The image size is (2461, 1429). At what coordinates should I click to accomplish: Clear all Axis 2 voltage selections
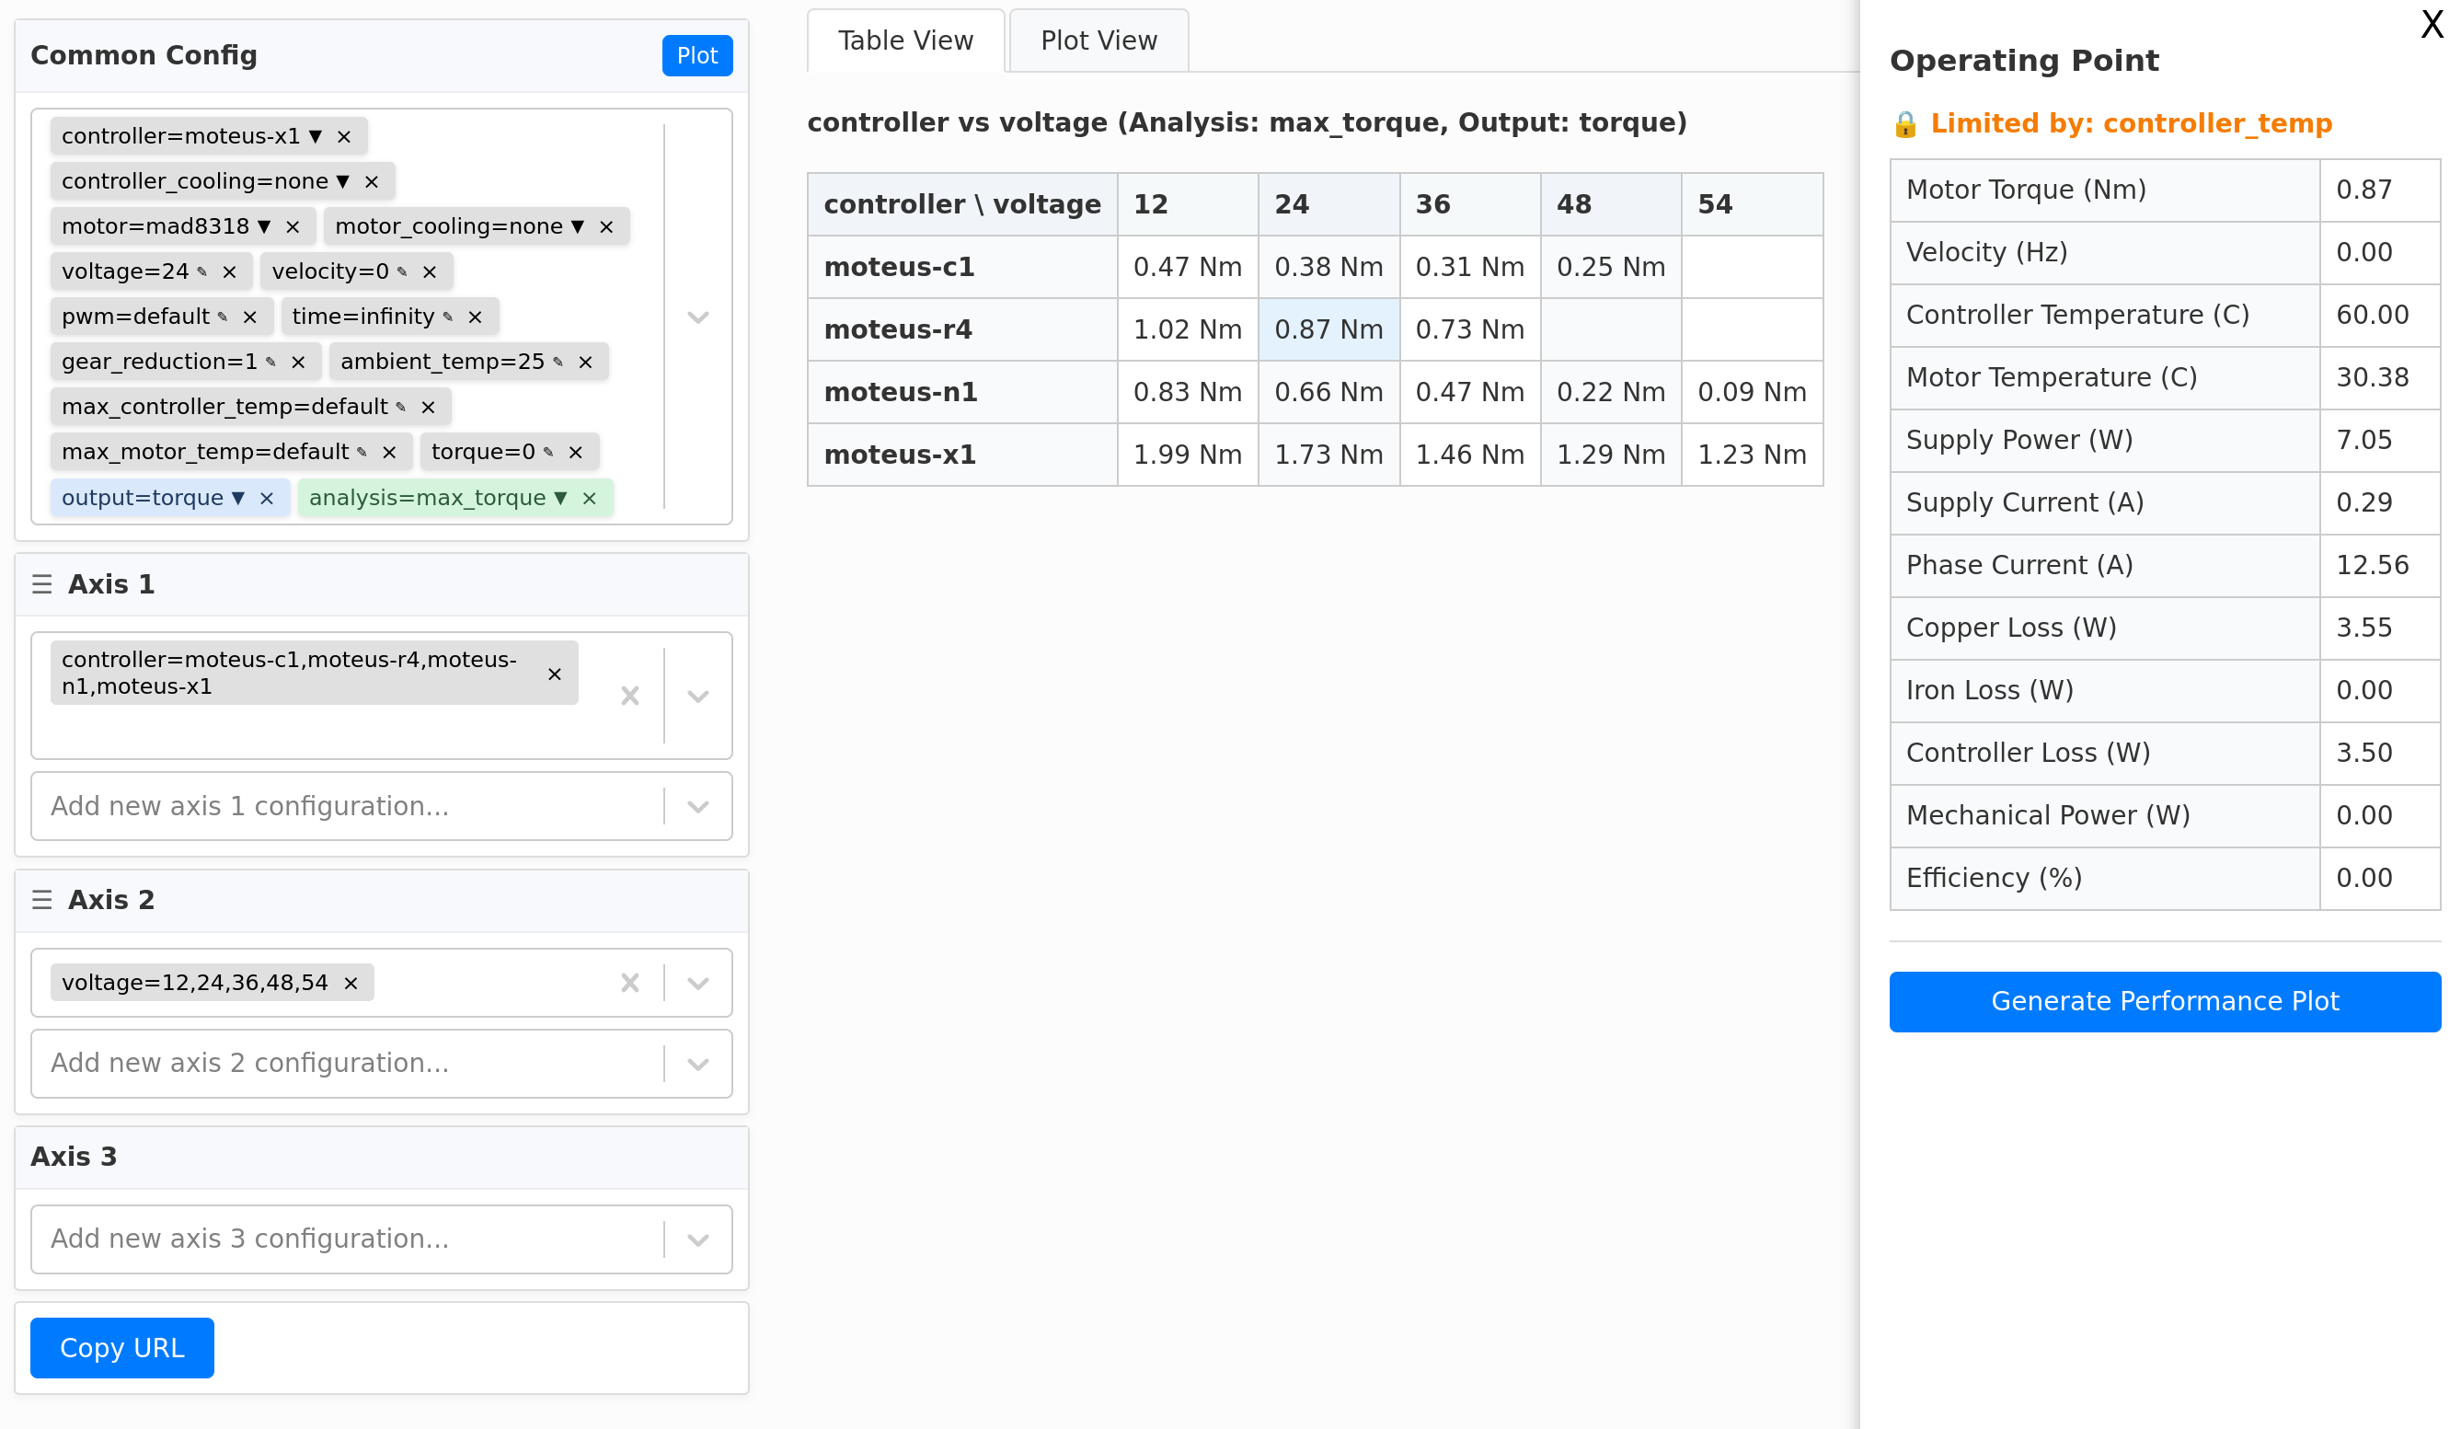(x=630, y=983)
